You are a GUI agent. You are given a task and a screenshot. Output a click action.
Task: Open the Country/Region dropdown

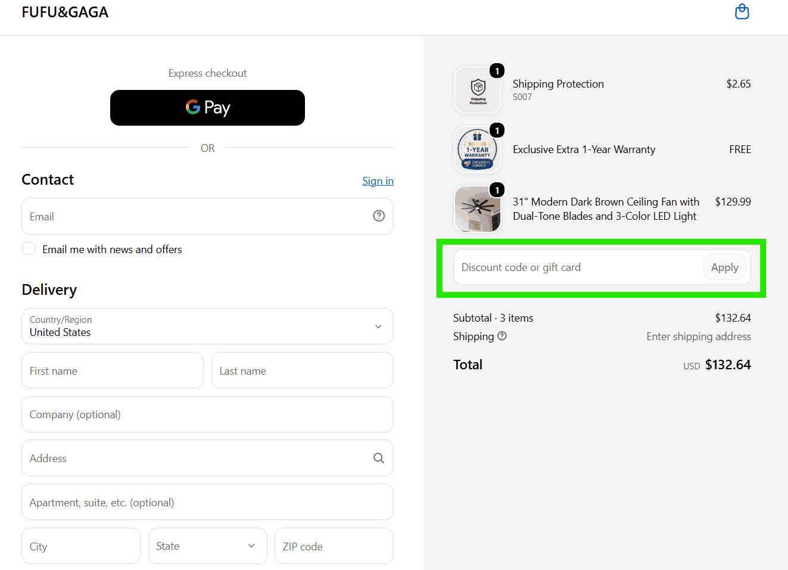[x=207, y=326]
